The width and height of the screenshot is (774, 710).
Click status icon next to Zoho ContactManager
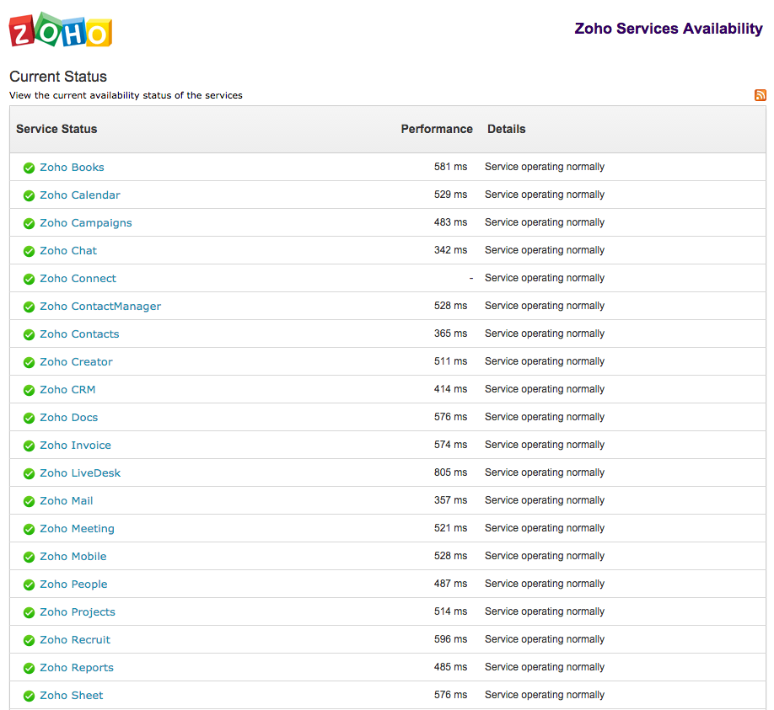pyautogui.click(x=30, y=307)
